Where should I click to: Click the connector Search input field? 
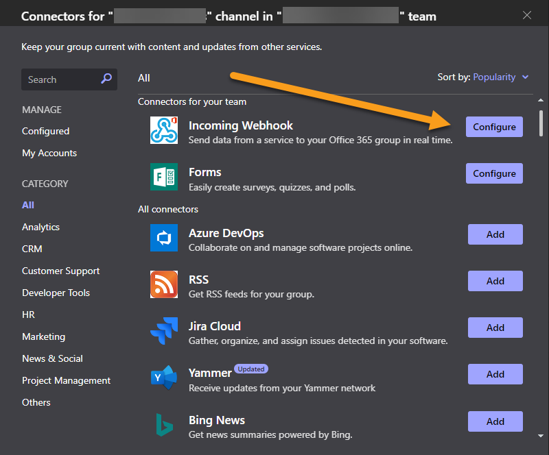62,79
